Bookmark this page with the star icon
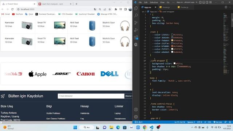Viewport: 233px width, 131px height. click(110, 9)
